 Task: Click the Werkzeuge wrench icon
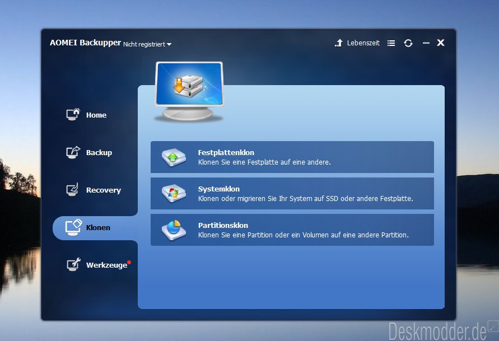[73, 264]
